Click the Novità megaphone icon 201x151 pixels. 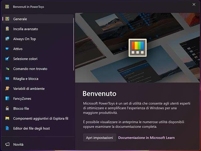point(7,144)
